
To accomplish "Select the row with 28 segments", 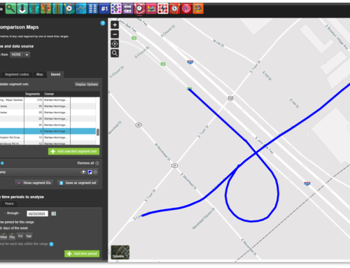I will coord(48,119).
